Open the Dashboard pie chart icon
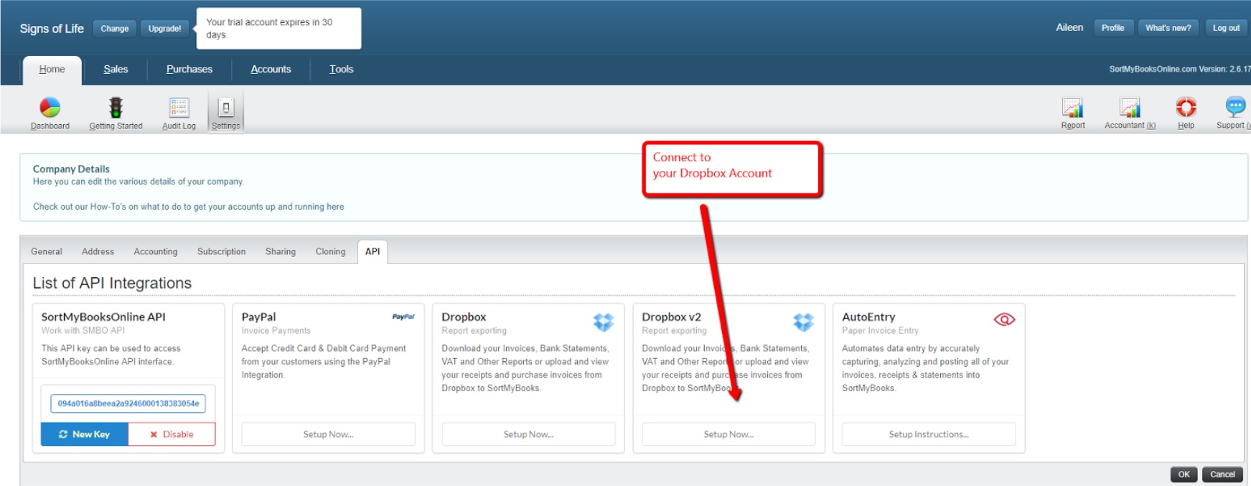The image size is (1251, 486). (x=50, y=108)
